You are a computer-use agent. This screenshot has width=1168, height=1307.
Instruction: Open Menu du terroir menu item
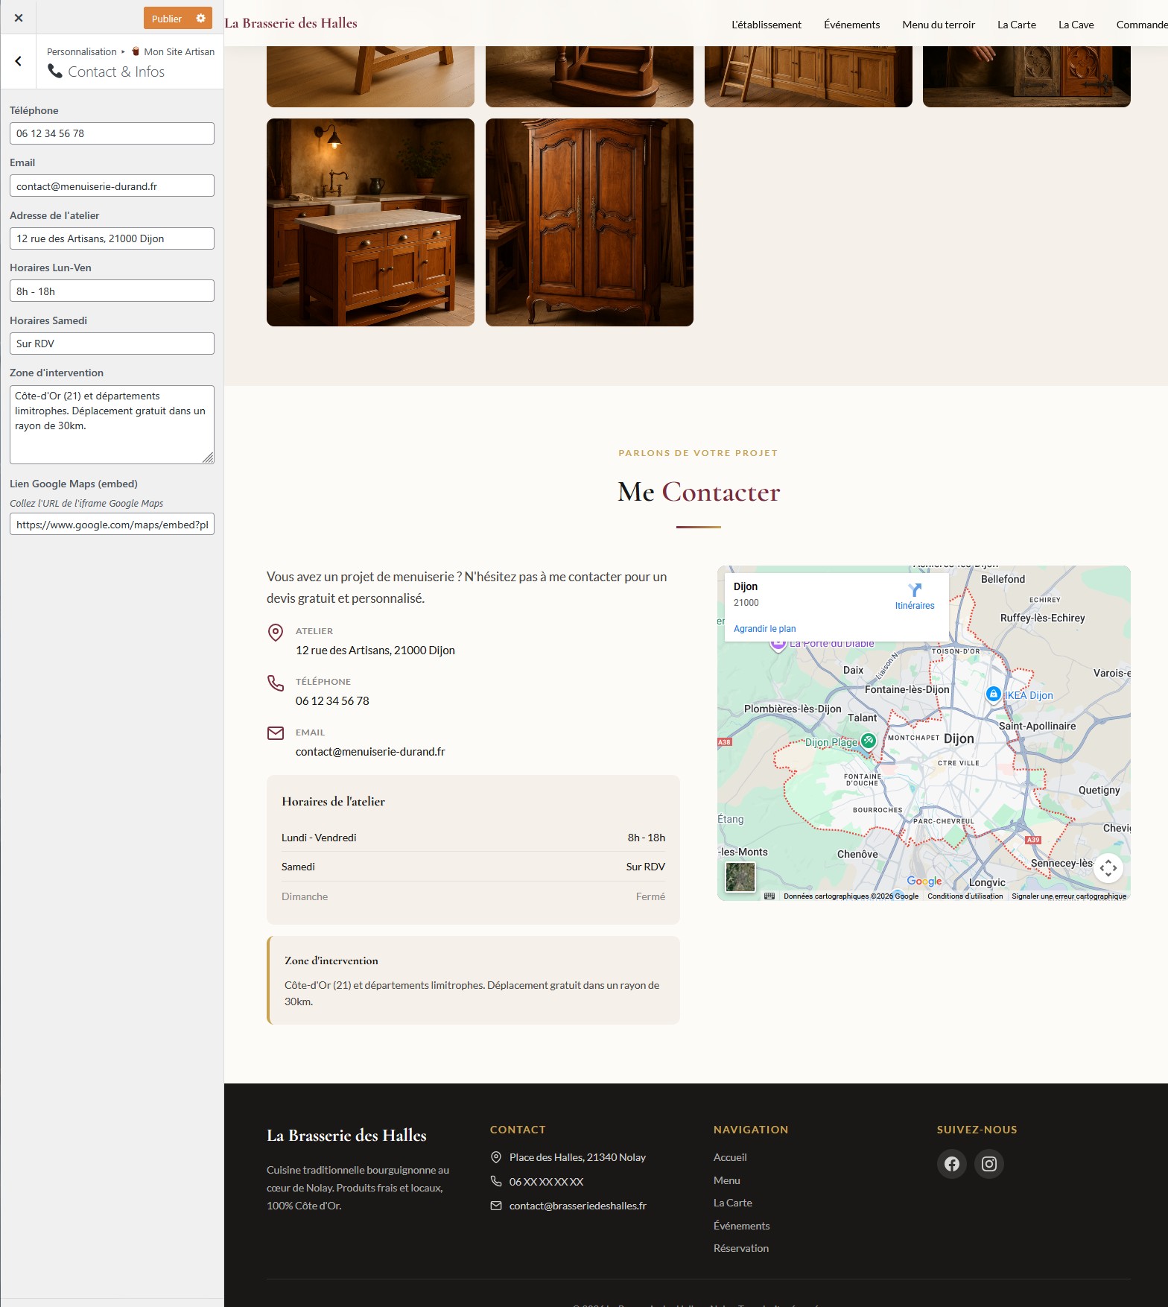939,25
